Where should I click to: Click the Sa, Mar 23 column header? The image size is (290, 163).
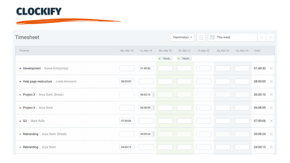[223, 51]
